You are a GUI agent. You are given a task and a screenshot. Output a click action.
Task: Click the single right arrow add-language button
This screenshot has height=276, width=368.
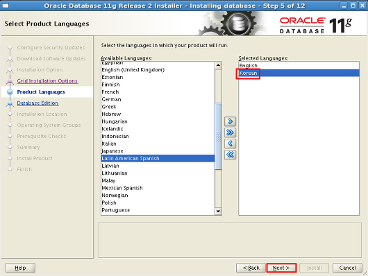pos(230,121)
